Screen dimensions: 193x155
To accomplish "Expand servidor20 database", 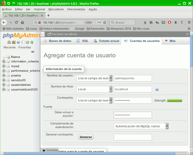I will pos(4,80).
